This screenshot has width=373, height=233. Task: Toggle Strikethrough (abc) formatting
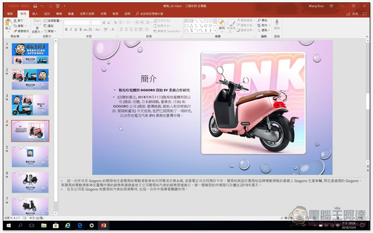[x=85, y=29]
